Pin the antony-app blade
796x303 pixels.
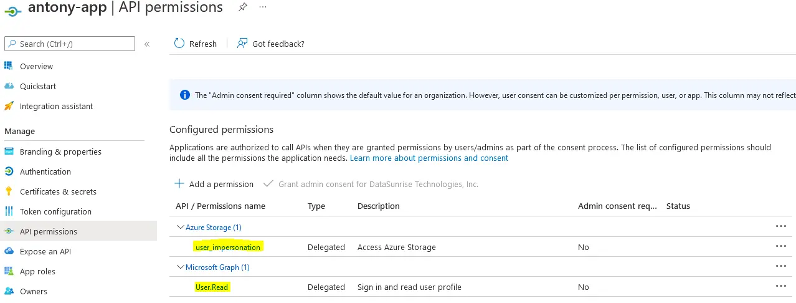pos(243,7)
